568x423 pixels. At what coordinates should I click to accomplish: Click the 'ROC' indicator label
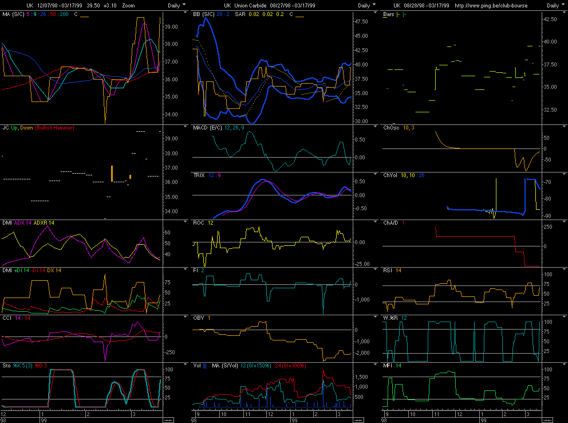(199, 223)
